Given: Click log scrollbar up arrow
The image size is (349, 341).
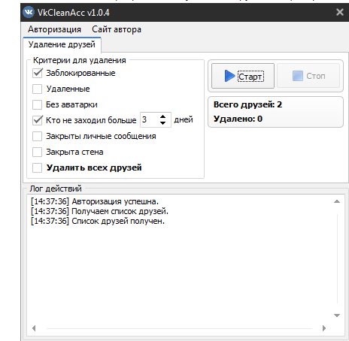Looking at the screenshot, I should click(x=337, y=201).
